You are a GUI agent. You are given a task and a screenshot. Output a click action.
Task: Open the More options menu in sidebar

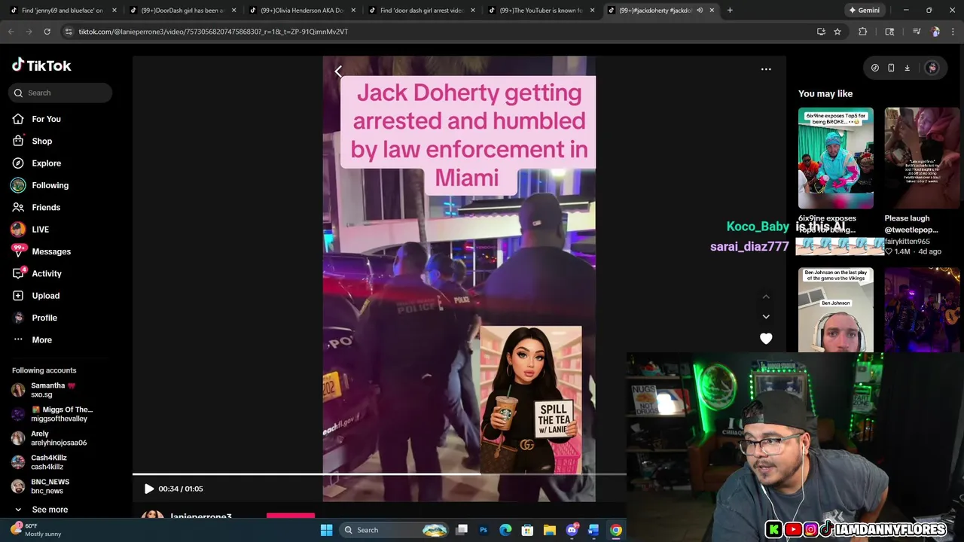[x=41, y=340]
